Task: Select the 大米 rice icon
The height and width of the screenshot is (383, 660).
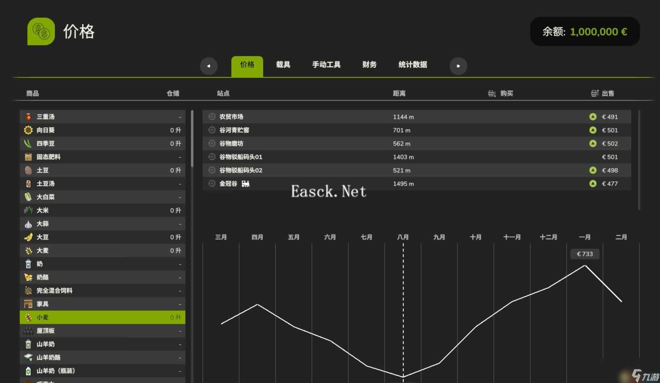Action: pos(28,210)
